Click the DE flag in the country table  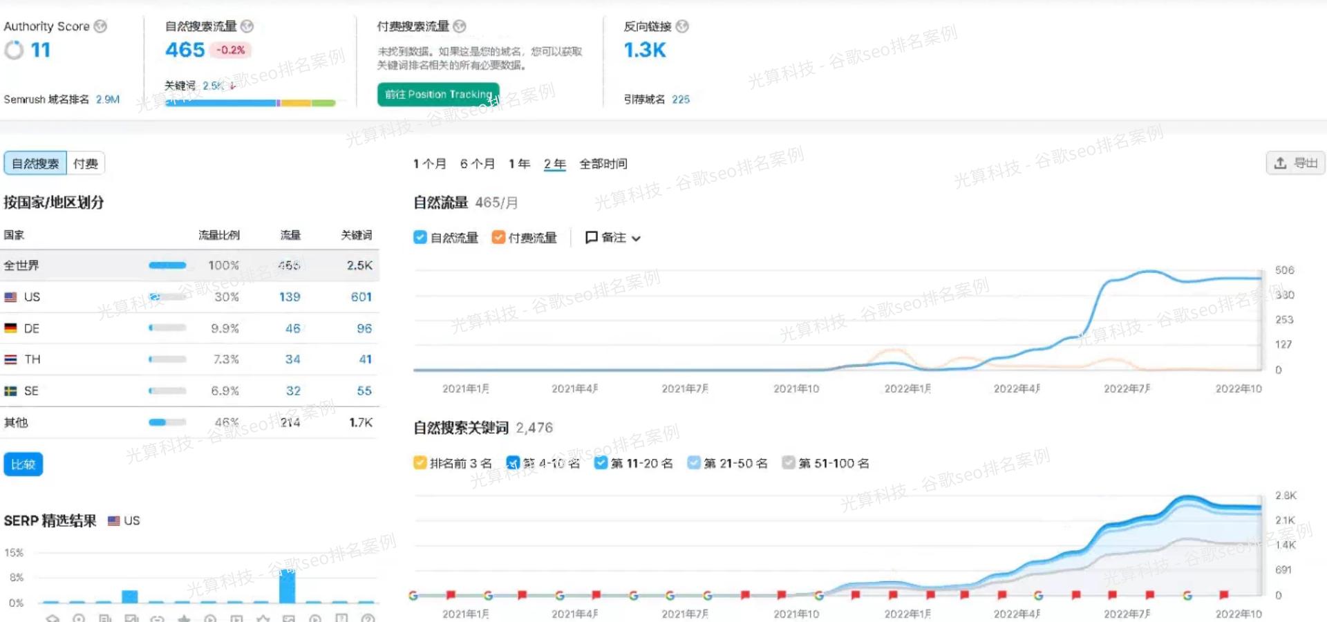(x=10, y=328)
